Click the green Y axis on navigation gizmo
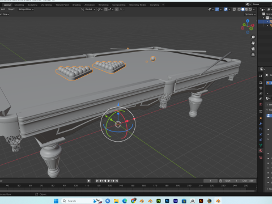This screenshot has width=272, height=204. (x=244, y=25)
